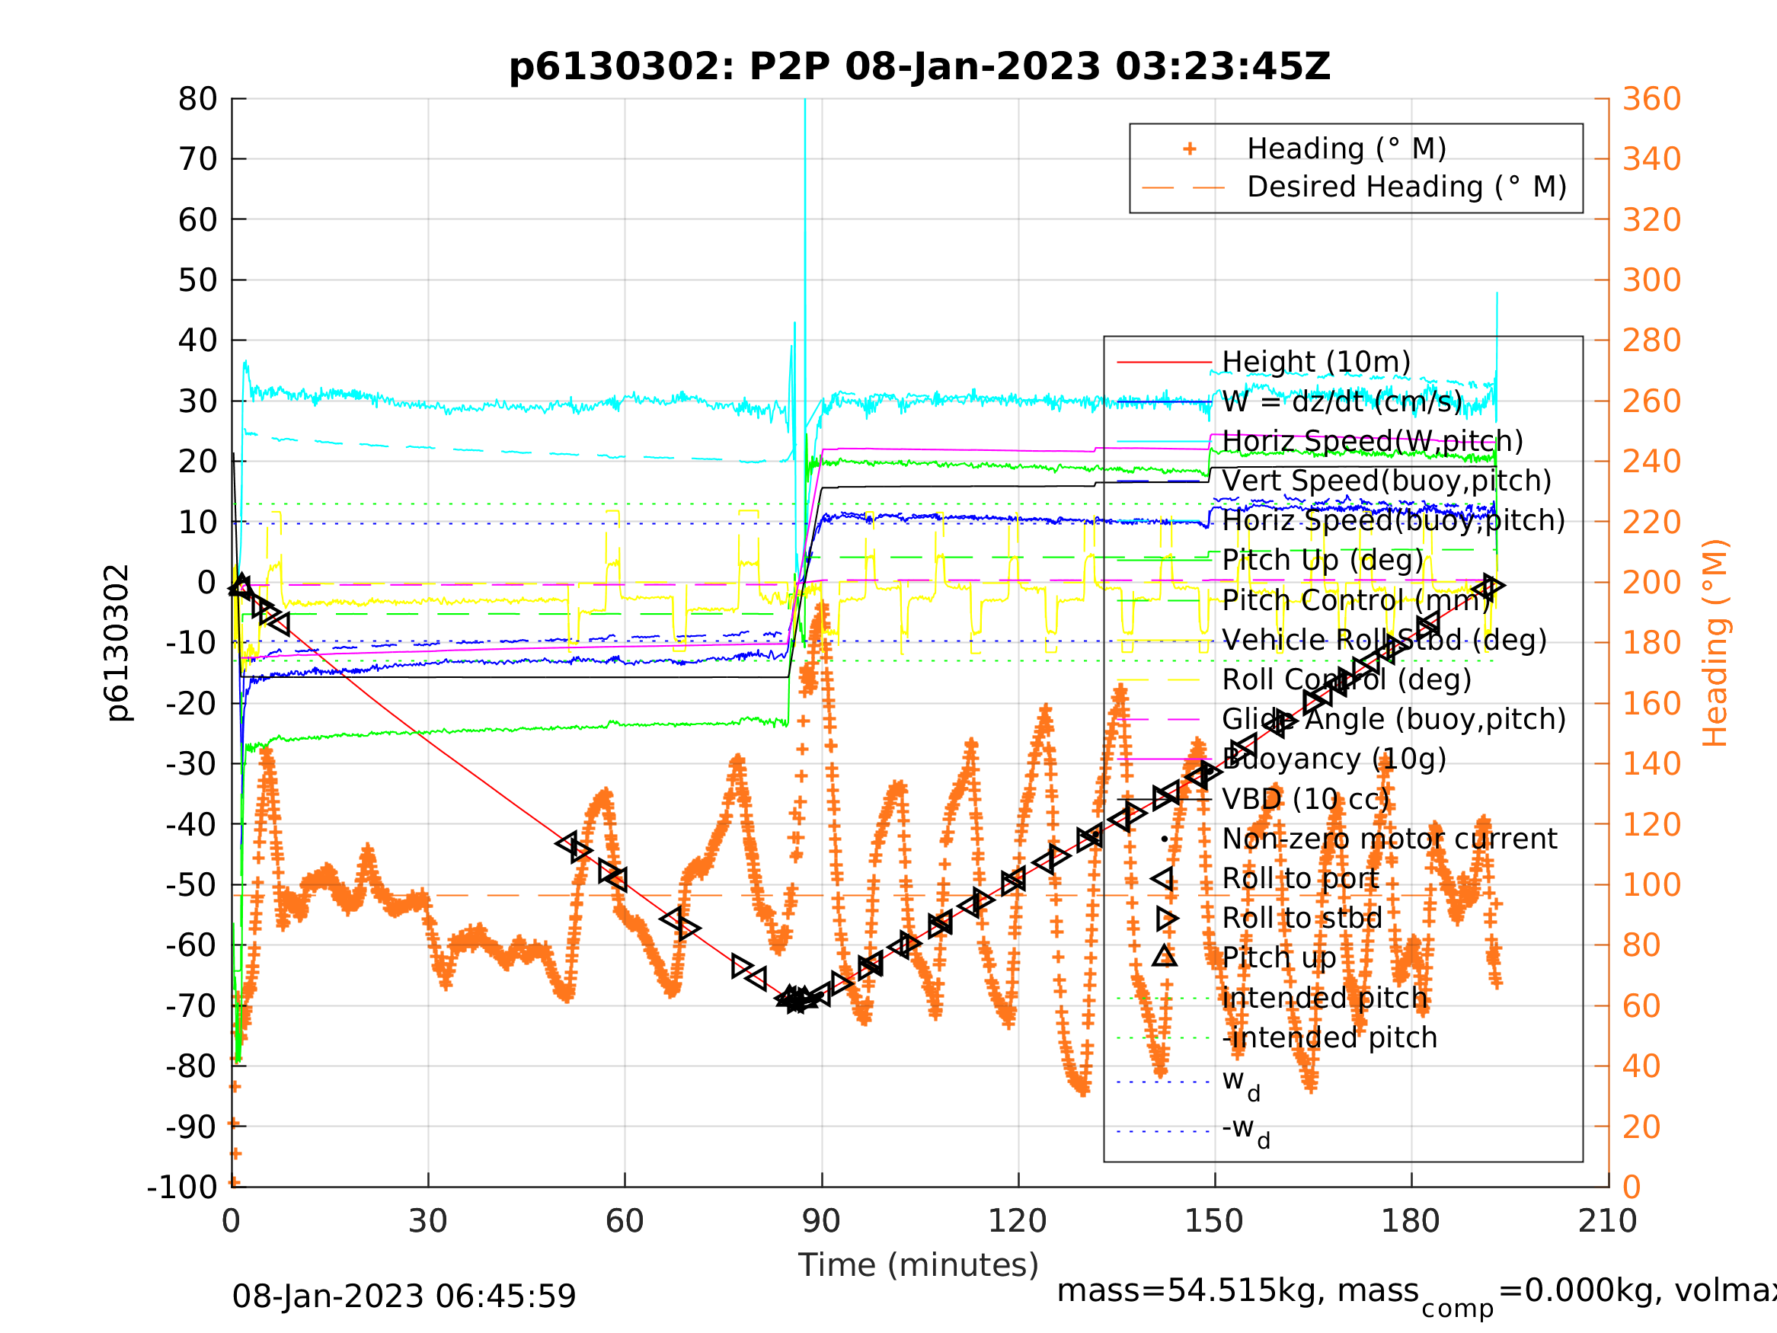Screen dimensions: 1777x1333
Task: Click the right axis orange tick label 240
Action: pos(1651,461)
